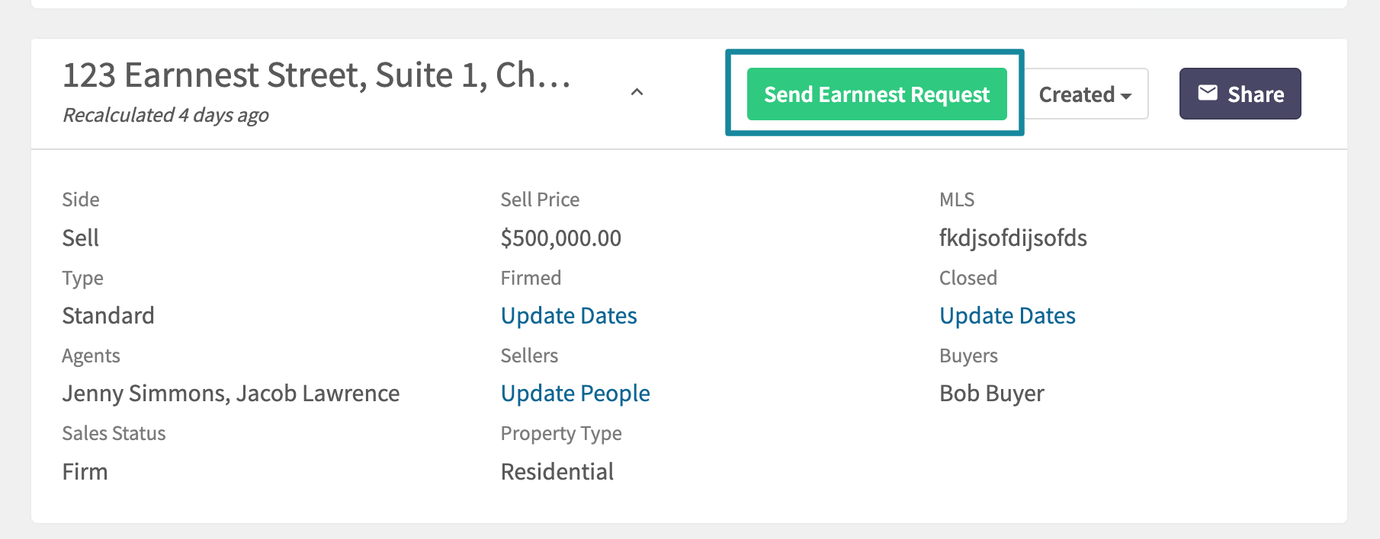This screenshot has width=1380, height=539.
Task: Click the Standard type value
Action: (108, 316)
